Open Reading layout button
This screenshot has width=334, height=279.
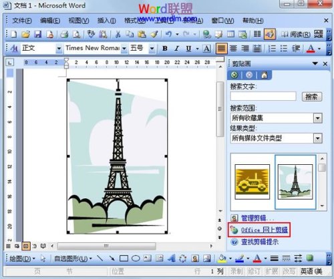[295, 35]
